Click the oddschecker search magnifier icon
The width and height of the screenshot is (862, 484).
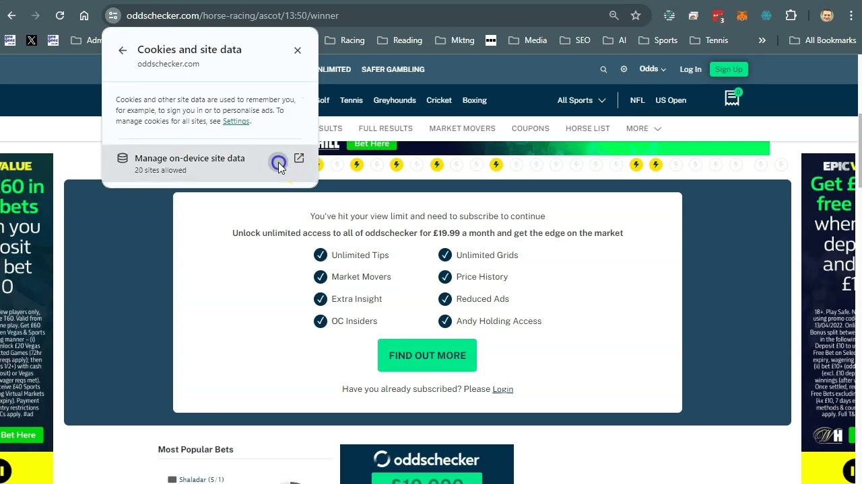(x=603, y=69)
